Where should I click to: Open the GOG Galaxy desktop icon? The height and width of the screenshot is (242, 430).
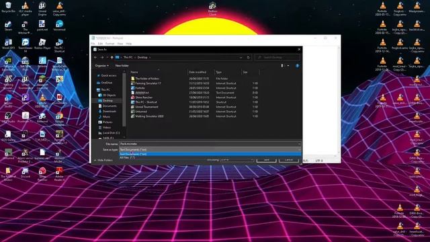[x=8, y=136]
